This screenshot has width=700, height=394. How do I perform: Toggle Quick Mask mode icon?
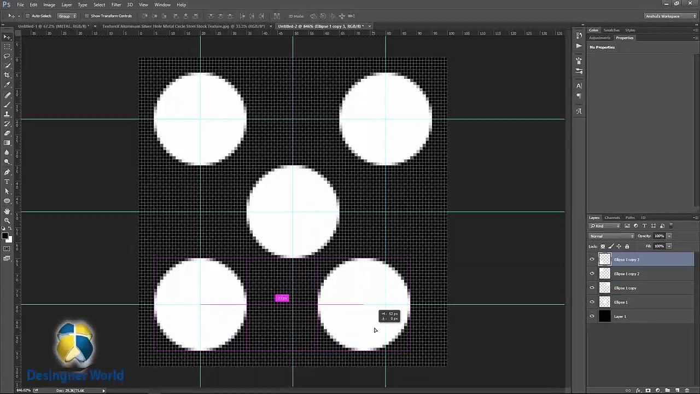[x=7, y=249]
